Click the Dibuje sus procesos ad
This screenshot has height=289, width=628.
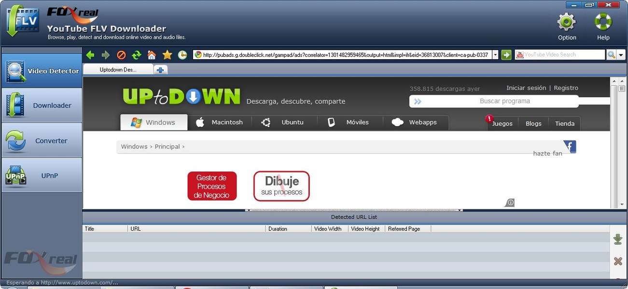click(281, 186)
